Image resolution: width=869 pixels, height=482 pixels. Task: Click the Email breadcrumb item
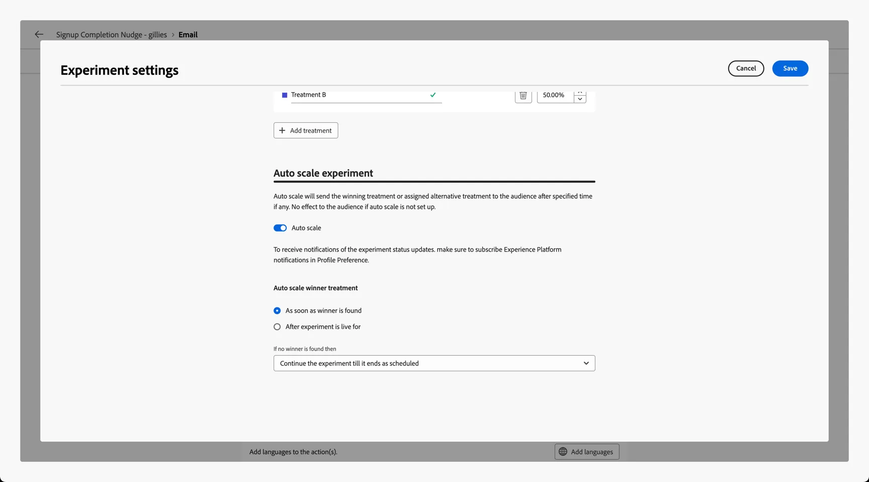pos(188,35)
